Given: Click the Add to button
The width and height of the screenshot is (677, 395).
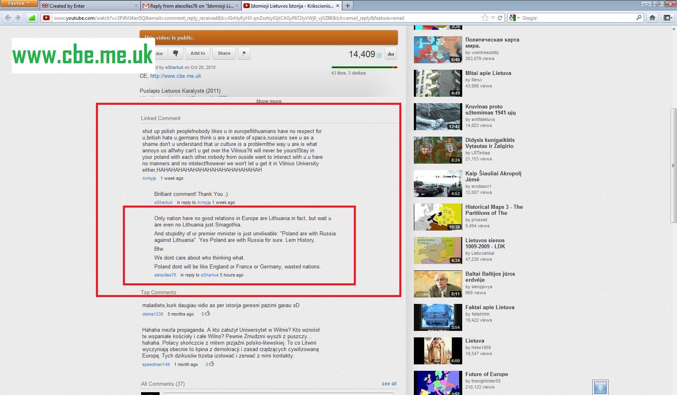Looking at the screenshot, I should point(197,53).
